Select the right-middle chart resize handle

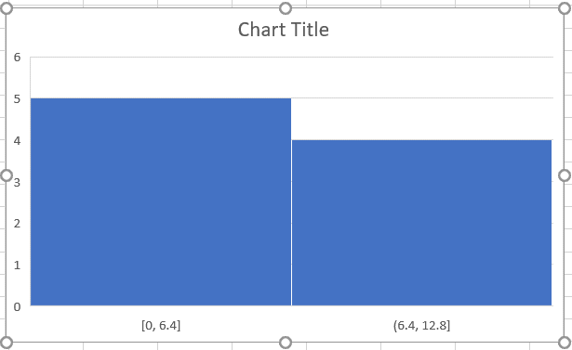point(565,175)
